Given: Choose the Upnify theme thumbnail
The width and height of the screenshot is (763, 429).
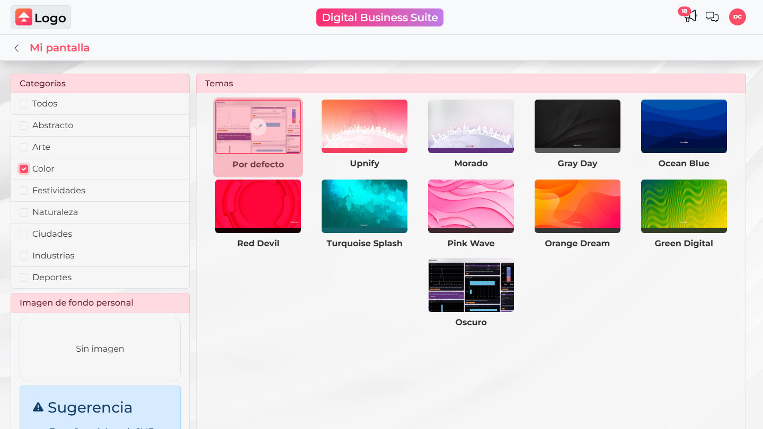Looking at the screenshot, I should (365, 126).
